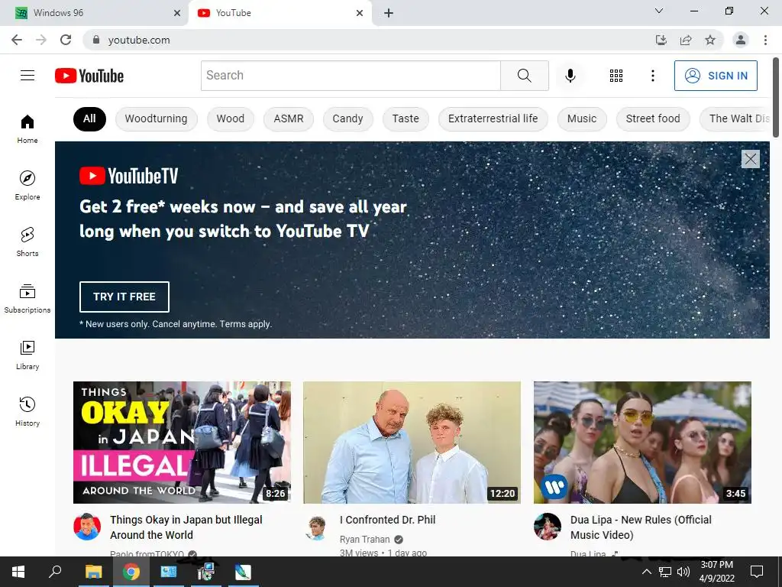Viewport: 782px width, 587px height.
Task: Select the Taste filter chip
Action: click(x=406, y=118)
